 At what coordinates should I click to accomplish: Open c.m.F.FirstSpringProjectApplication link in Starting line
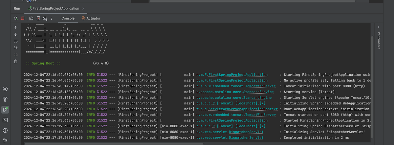tap(232, 75)
